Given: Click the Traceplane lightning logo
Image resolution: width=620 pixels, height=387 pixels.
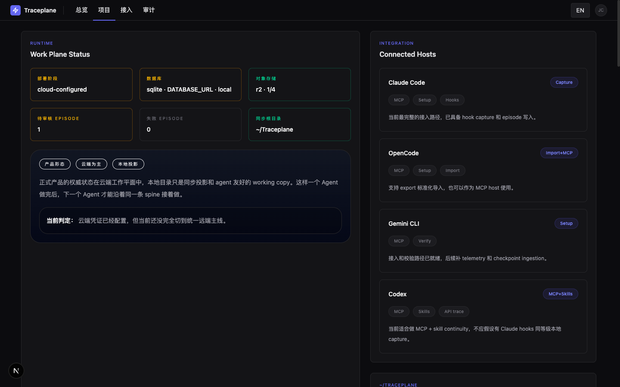Looking at the screenshot, I should (15, 10).
